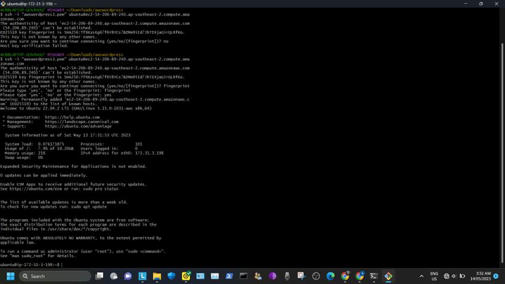
Task: Open File Explorer from the taskbar
Action: click(x=157, y=276)
